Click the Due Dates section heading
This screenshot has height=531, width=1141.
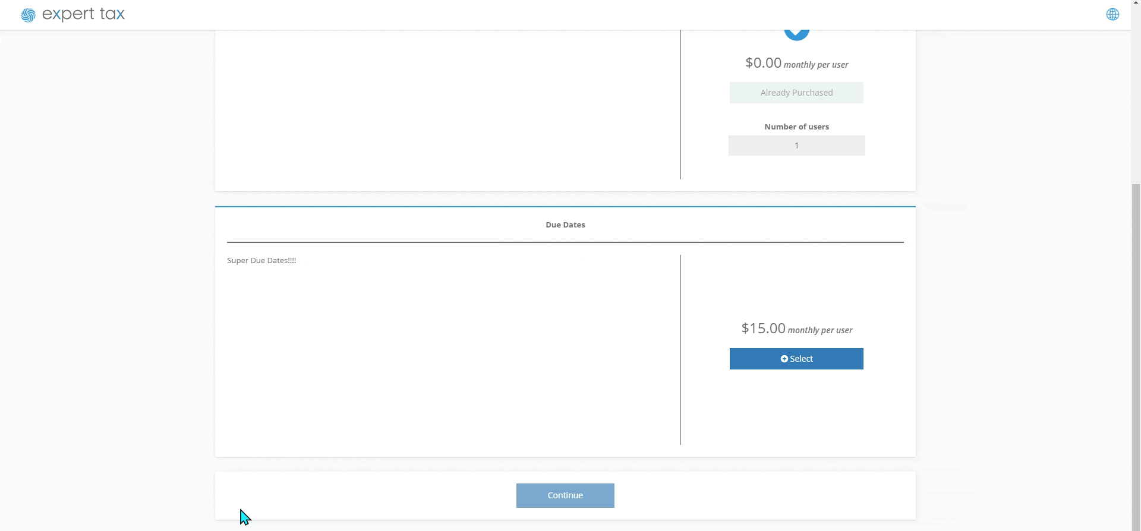click(565, 225)
